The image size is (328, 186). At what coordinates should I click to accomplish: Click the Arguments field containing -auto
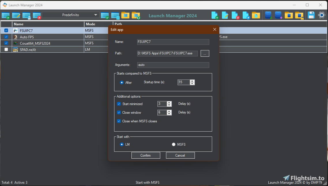pyautogui.click(x=173, y=65)
